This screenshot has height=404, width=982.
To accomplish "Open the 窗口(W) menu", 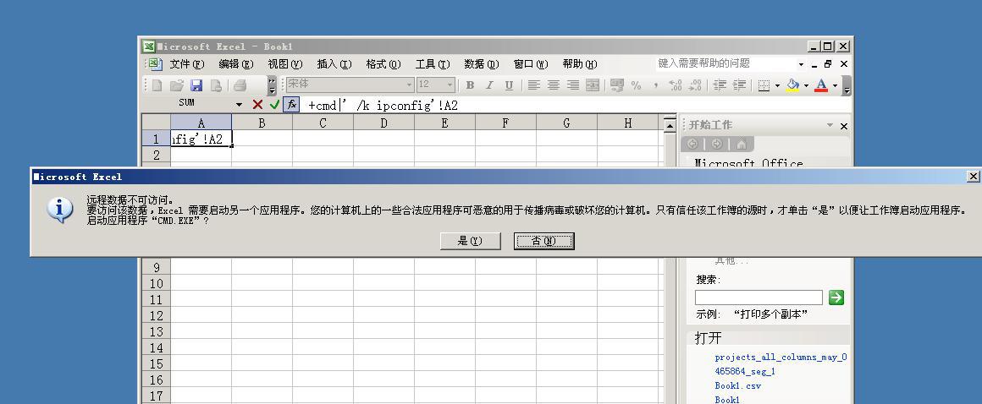I will (531, 63).
